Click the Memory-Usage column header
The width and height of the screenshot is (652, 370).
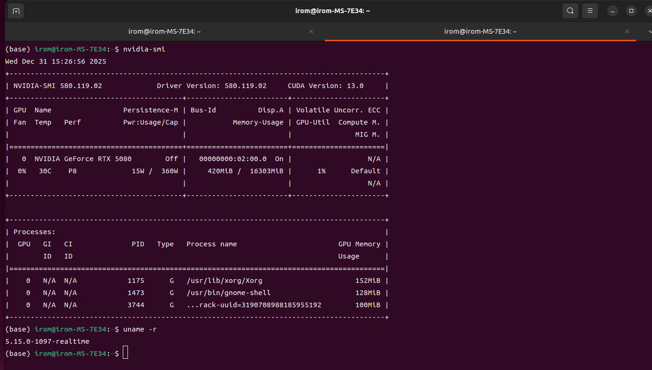pos(258,122)
